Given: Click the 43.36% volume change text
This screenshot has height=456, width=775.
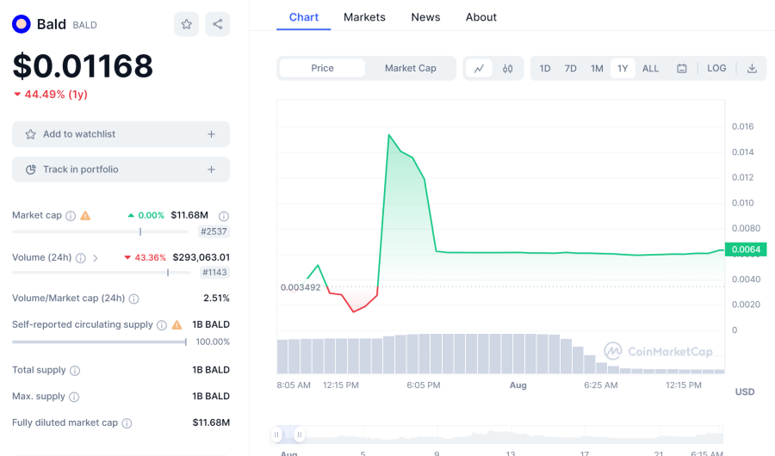Looking at the screenshot, I should tap(150, 257).
